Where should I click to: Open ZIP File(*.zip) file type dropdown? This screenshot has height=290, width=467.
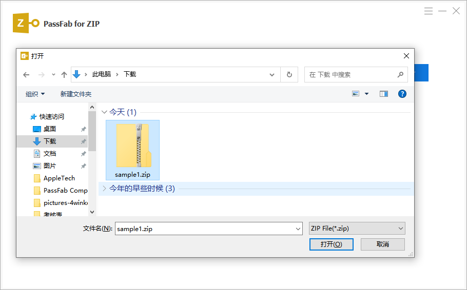click(x=357, y=229)
